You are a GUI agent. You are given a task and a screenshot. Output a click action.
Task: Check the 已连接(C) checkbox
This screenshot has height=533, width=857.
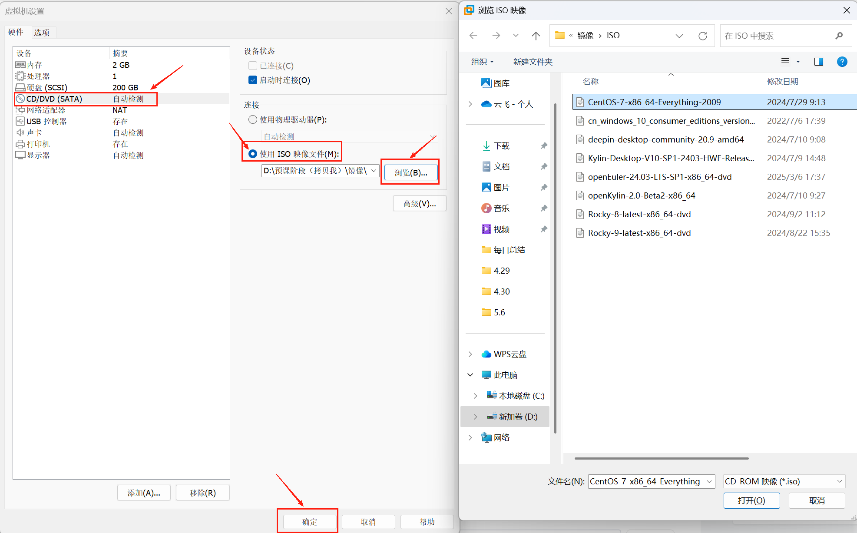[253, 66]
